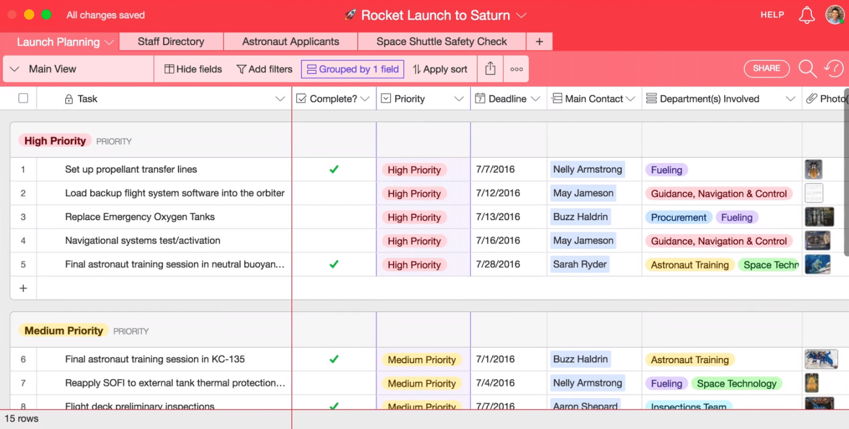Click your profile avatar in the top right

835,15
